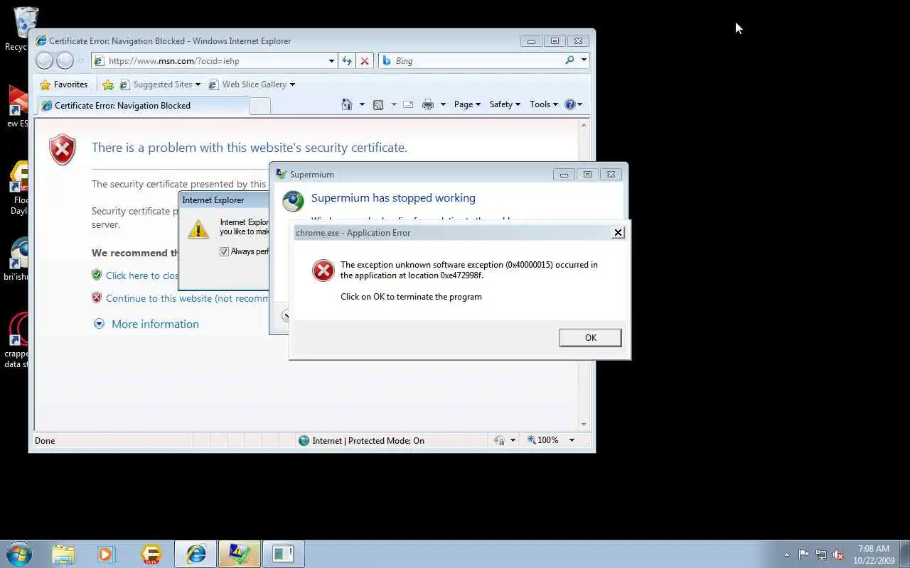Click the Action Center flag tray icon
The height and width of the screenshot is (568, 910).
click(x=803, y=555)
